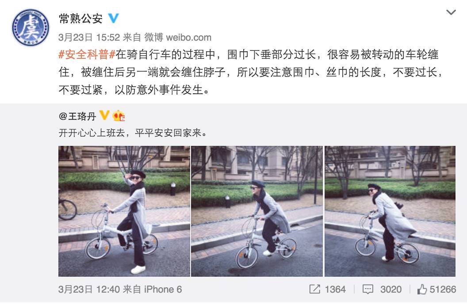Open the 微博 weibo.com source link
The image size is (467, 305).
point(178,37)
